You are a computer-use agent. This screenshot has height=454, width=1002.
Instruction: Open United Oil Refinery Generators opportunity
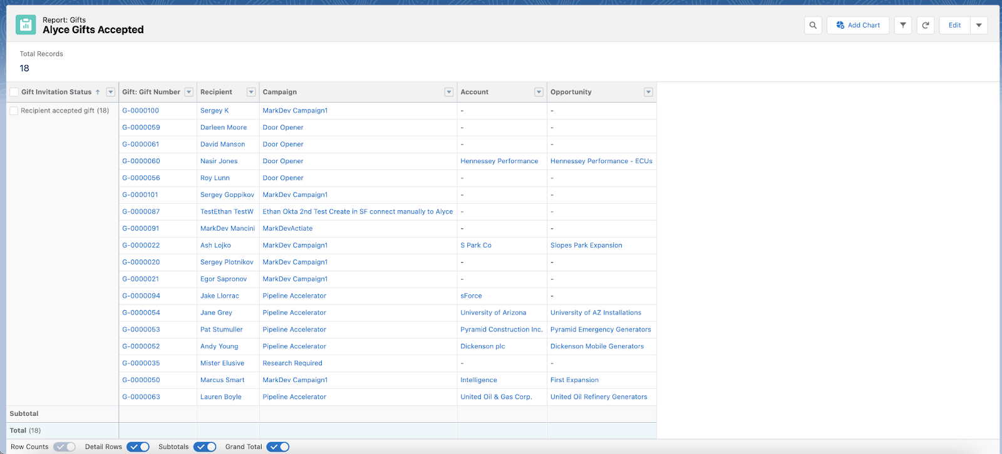click(599, 398)
